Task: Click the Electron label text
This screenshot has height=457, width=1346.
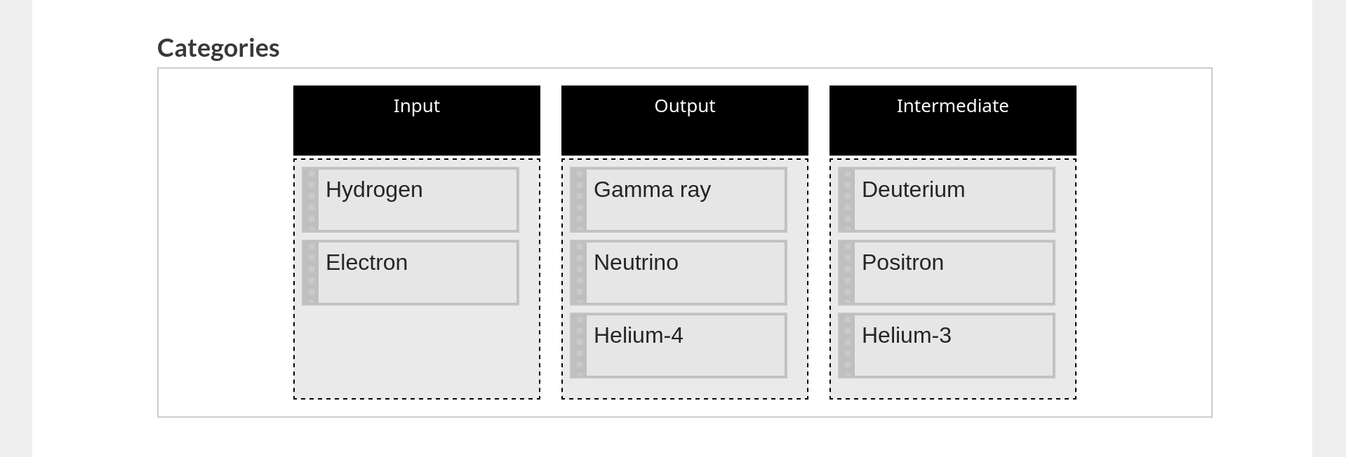Action: (366, 263)
